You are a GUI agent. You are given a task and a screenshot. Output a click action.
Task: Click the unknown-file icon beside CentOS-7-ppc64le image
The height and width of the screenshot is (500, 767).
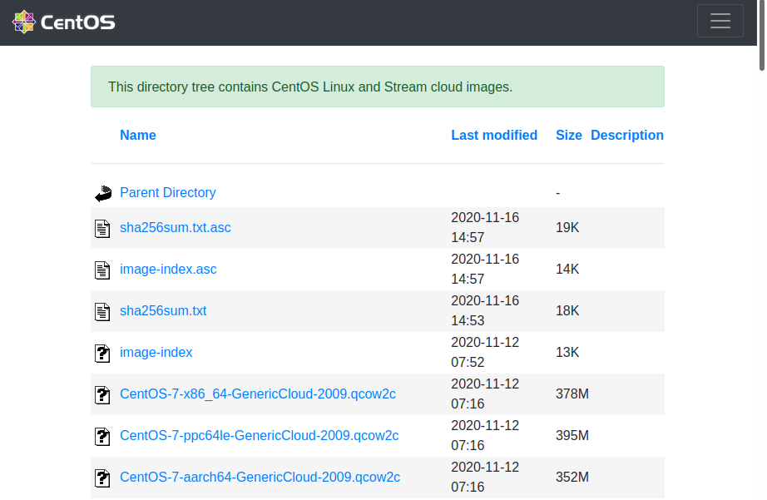pyautogui.click(x=102, y=437)
